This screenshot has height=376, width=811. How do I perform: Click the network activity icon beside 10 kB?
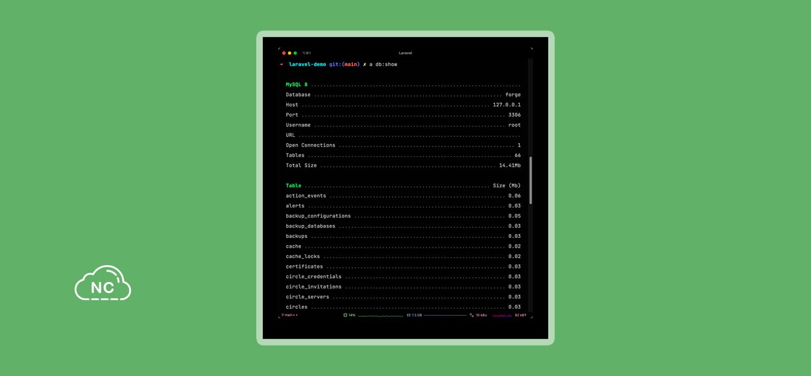point(472,315)
